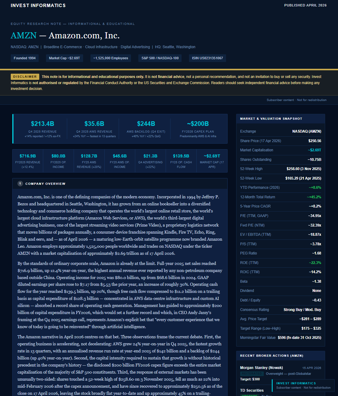Click the P/S (TTM) value ~3.78x
The height and width of the screenshot is (396, 338).
(316, 244)
